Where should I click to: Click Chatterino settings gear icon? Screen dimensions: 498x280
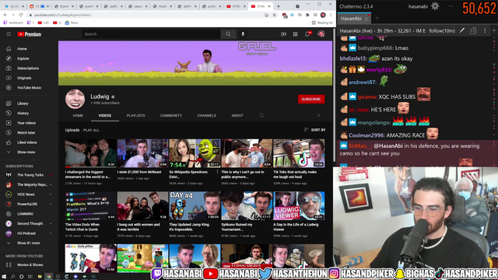pos(435,6)
